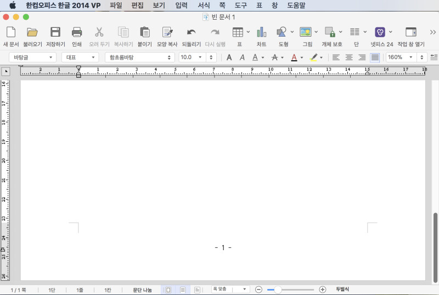Open the 파일 menu

tap(116, 5)
